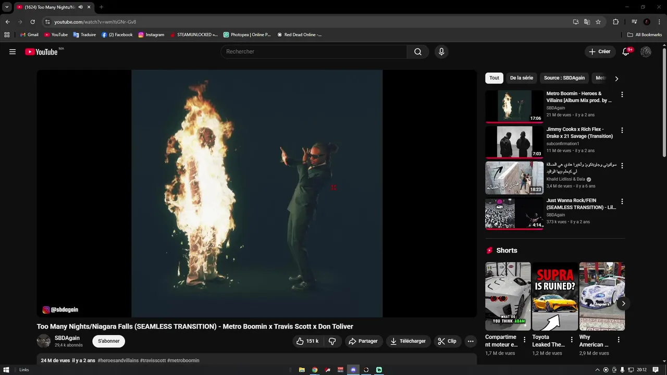Open the Khalid Lidlissi & Dala video
The height and width of the screenshot is (375, 667).
click(x=514, y=178)
